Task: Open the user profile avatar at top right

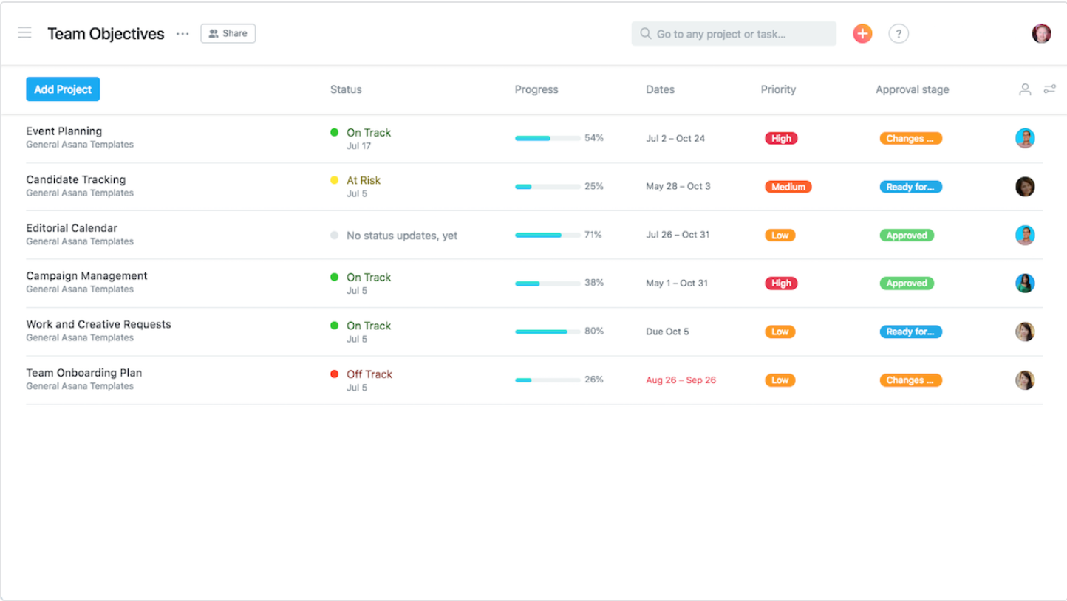Action: tap(1041, 33)
